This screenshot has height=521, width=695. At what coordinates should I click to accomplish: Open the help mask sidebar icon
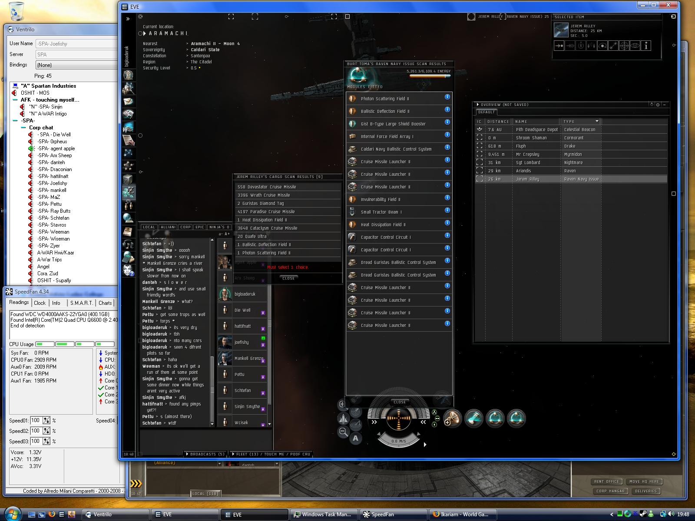(128, 270)
